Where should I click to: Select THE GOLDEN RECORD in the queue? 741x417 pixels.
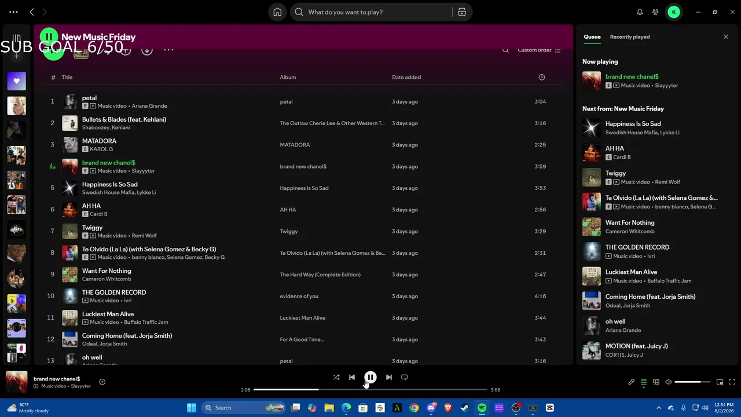637,247
